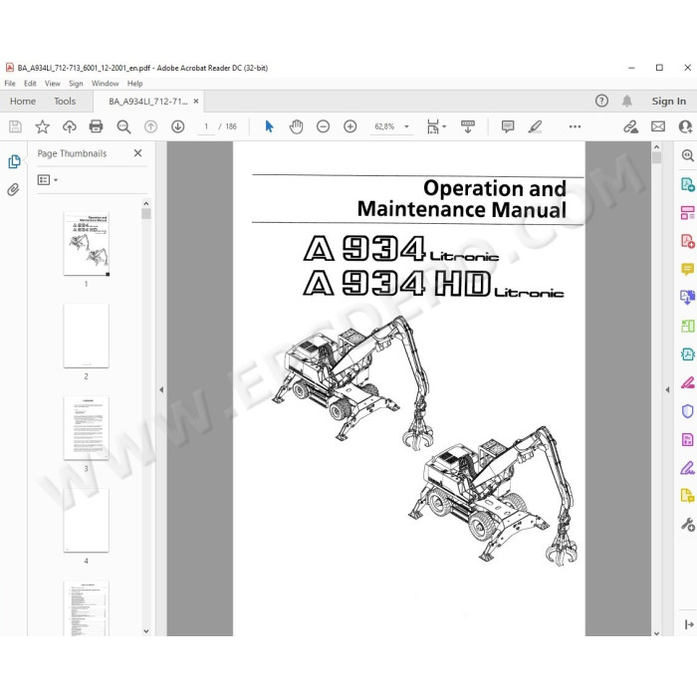Print the document with printer icon
The width and height of the screenshot is (697, 697).
click(96, 126)
